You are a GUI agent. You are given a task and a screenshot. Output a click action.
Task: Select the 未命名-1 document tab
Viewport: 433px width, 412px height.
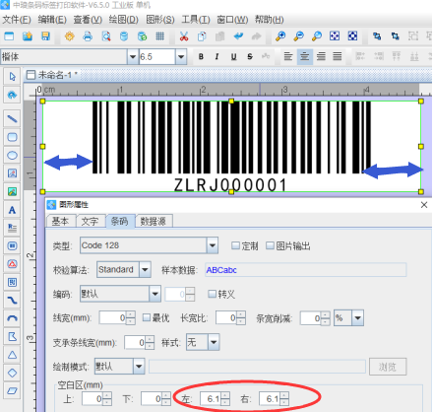[x=51, y=75]
